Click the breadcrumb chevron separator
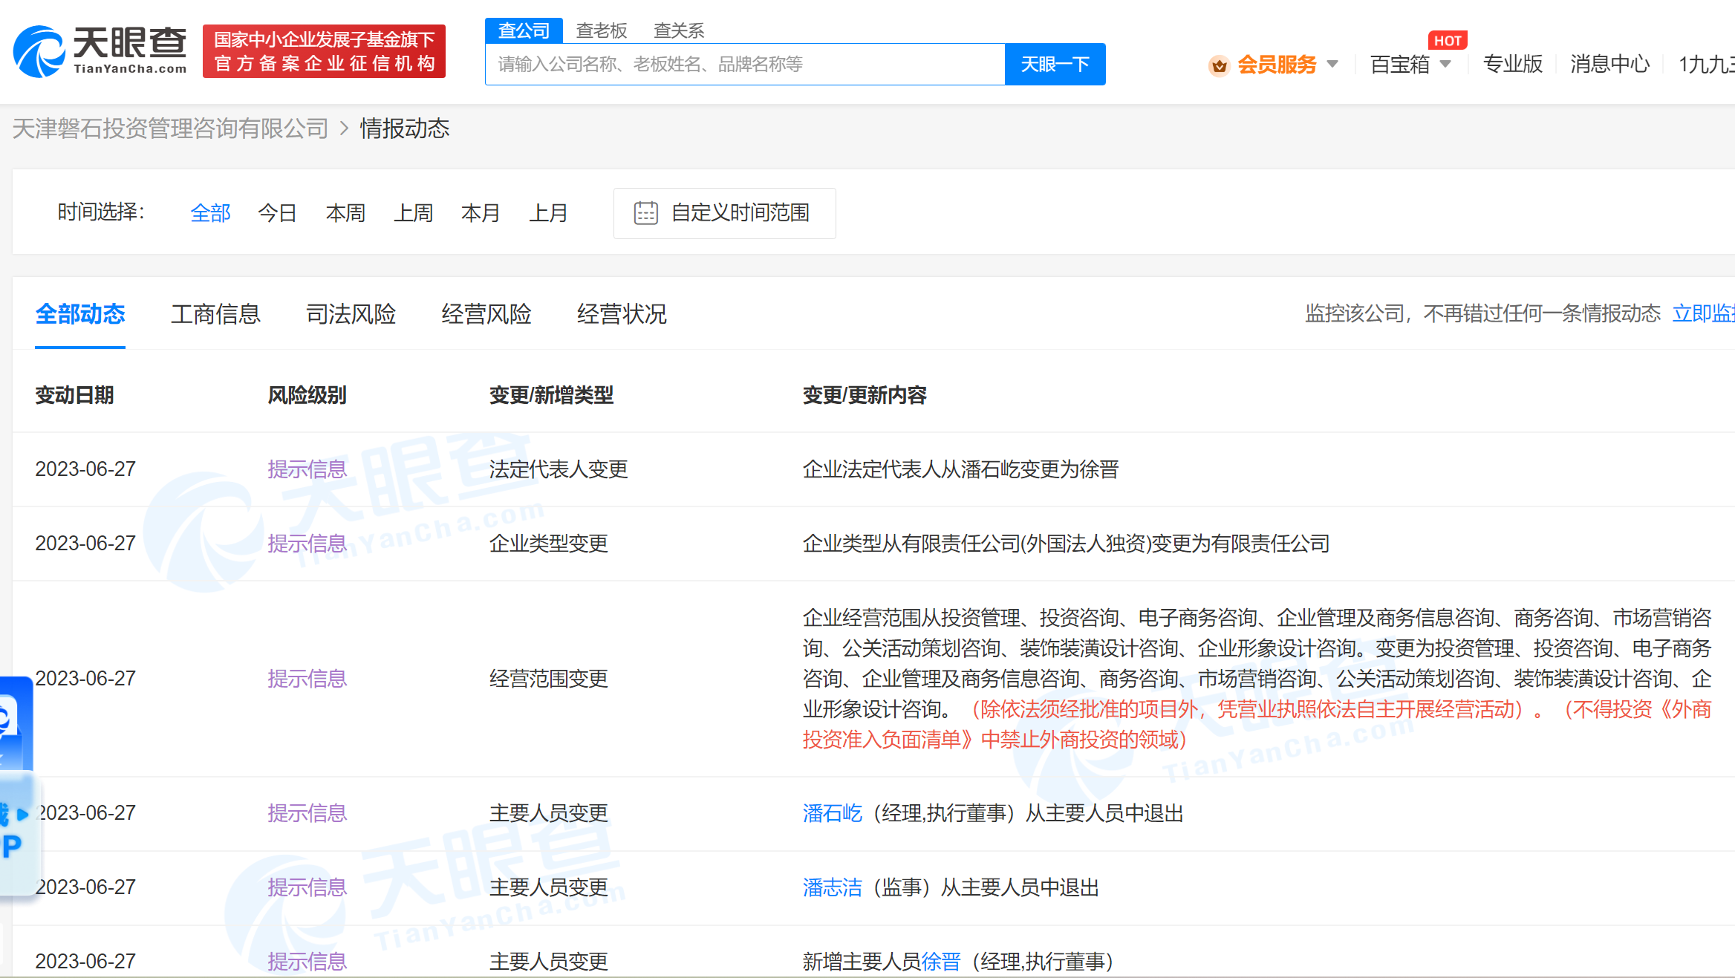The height and width of the screenshot is (978, 1735). click(x=344, y=129)
